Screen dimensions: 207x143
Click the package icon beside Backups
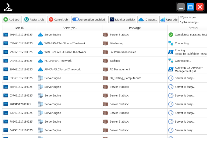[106, 61]
